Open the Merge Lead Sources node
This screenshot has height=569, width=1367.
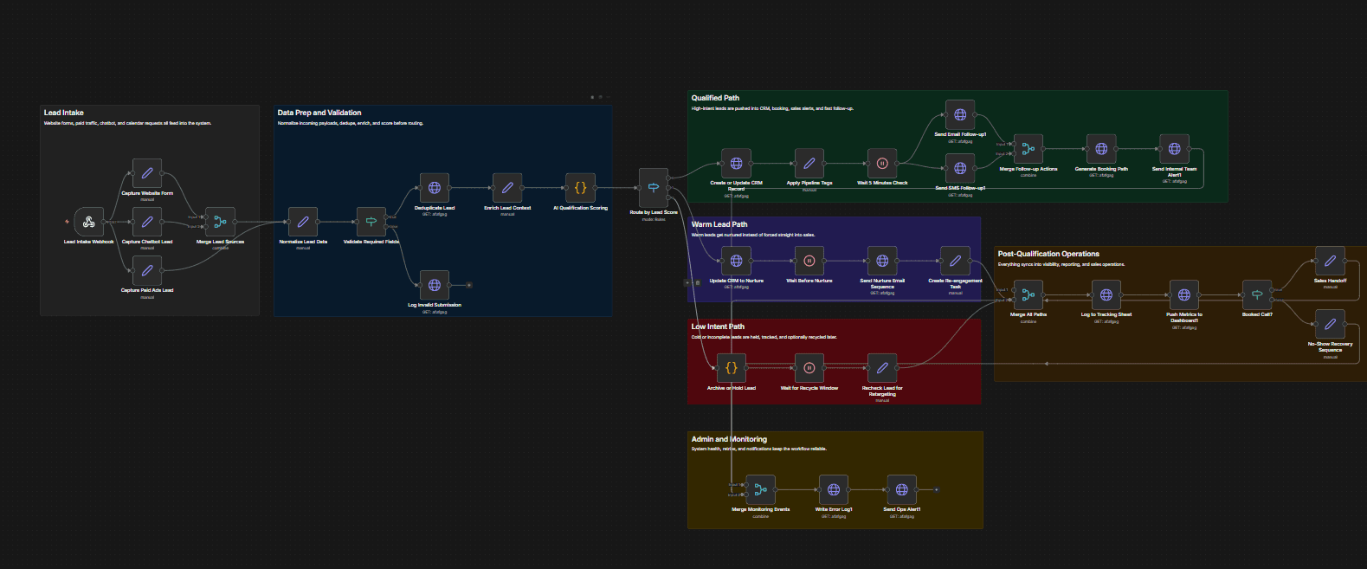tap(220, 222)
